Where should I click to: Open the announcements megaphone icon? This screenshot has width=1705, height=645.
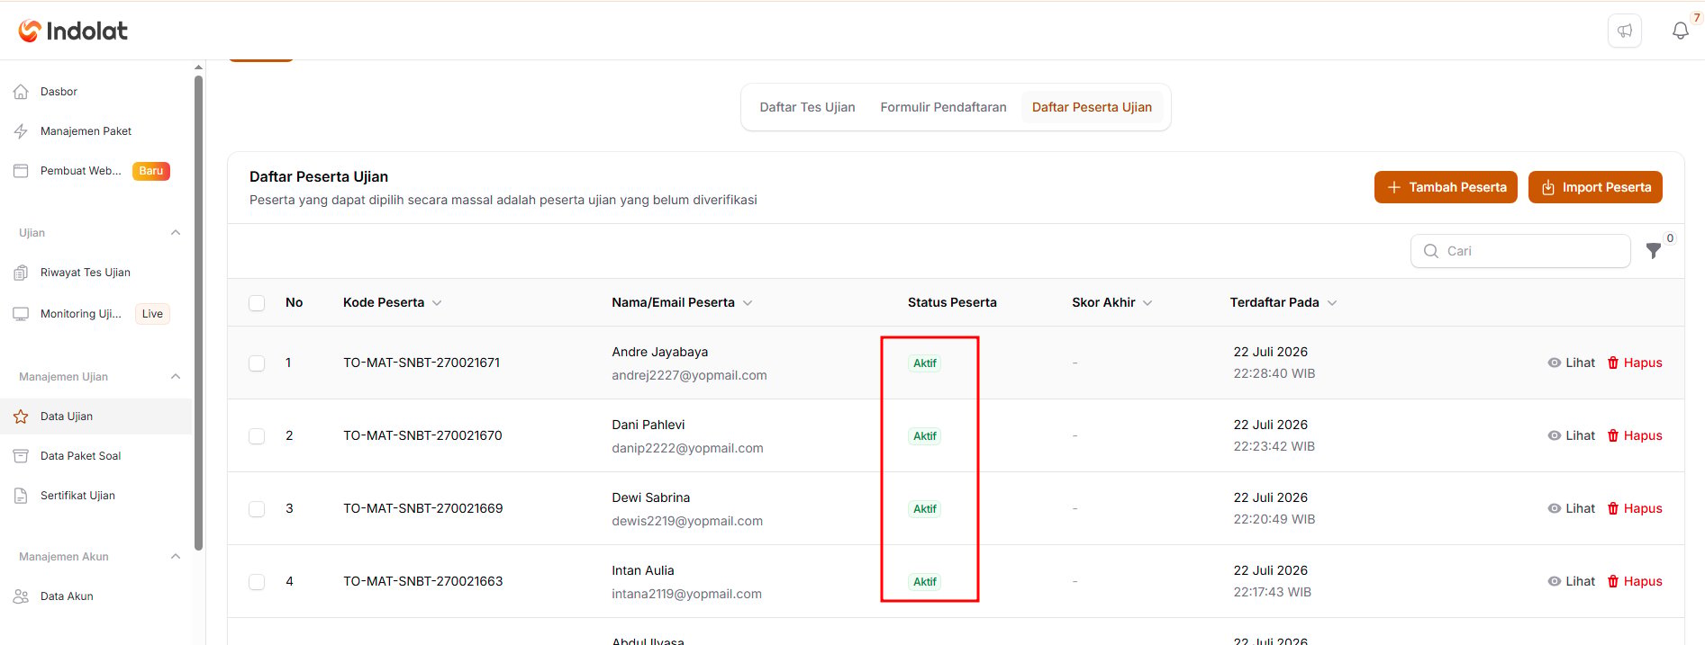[x=1625, y=31]
